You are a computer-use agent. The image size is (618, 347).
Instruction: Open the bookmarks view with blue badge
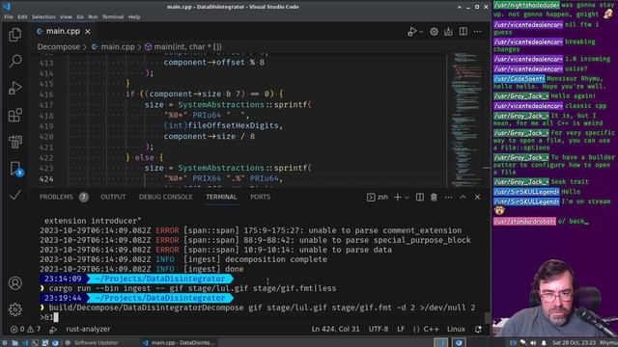[15, 169]
